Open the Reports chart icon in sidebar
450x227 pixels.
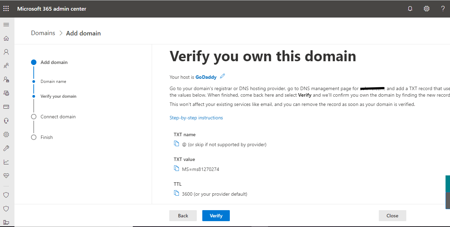(x=6, y=162)
